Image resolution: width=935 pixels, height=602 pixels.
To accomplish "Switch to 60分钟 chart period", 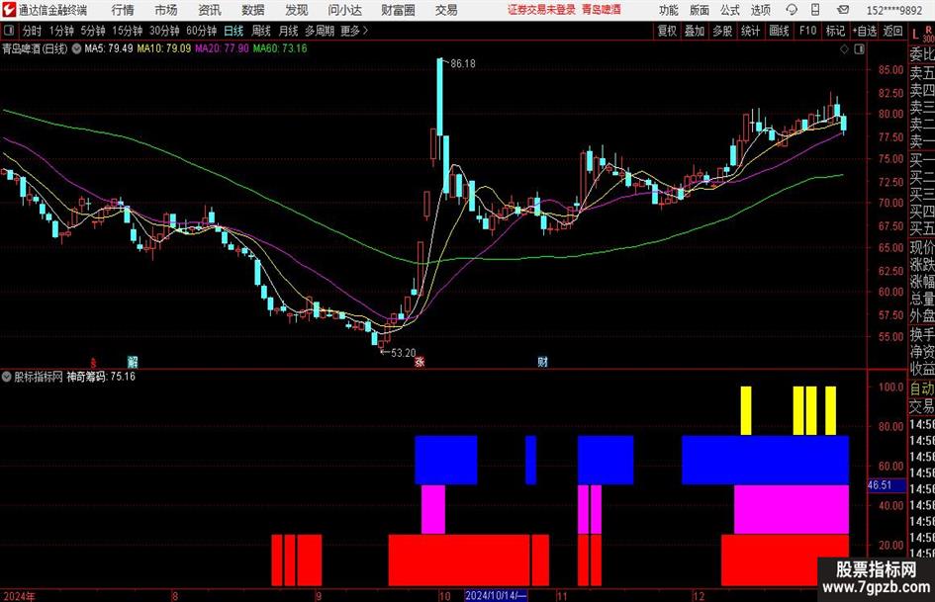I will point(201,31).
